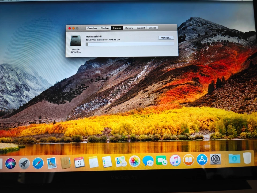The image size is (257, 193).
Task: View the Displays tab
Action: (x=105, y=28)
